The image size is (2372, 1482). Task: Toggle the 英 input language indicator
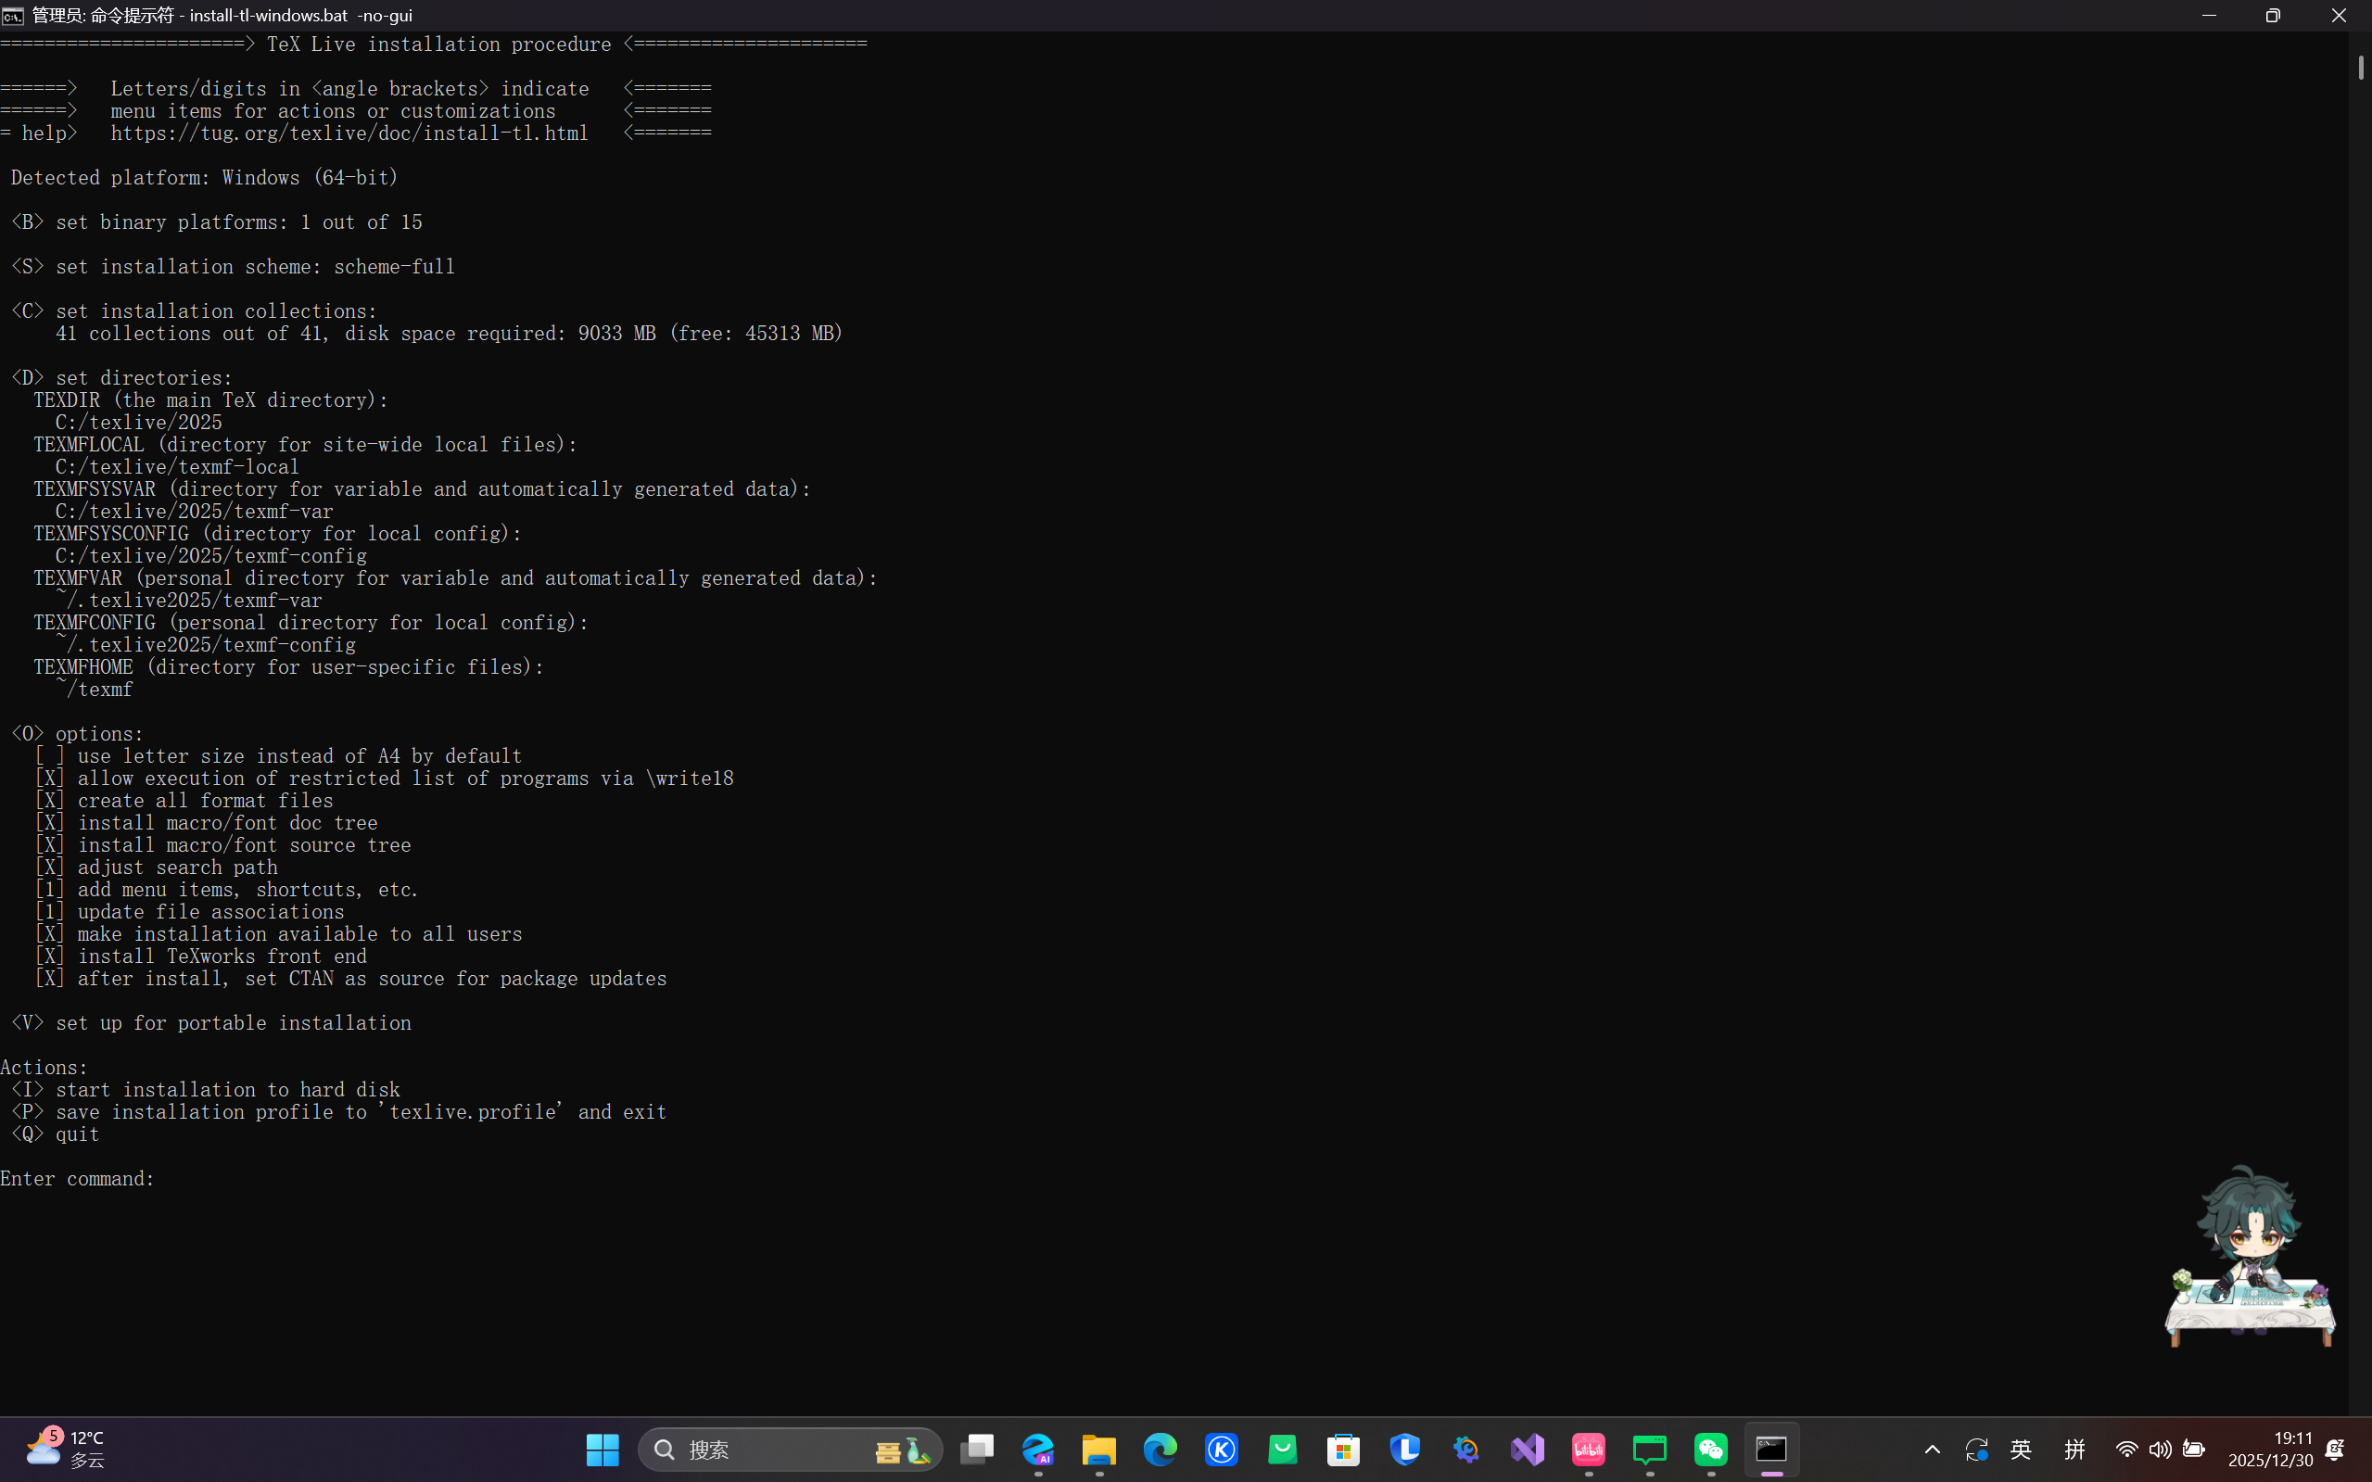[x=2020, y=1449]
